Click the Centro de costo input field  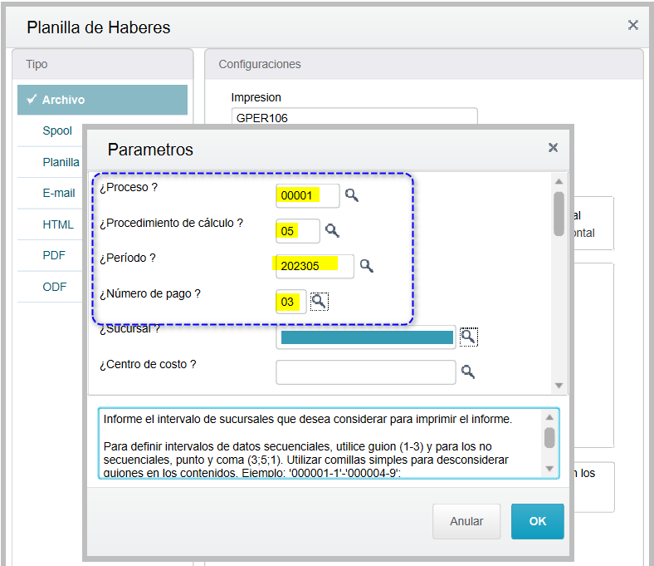click(x=365, y=372)
